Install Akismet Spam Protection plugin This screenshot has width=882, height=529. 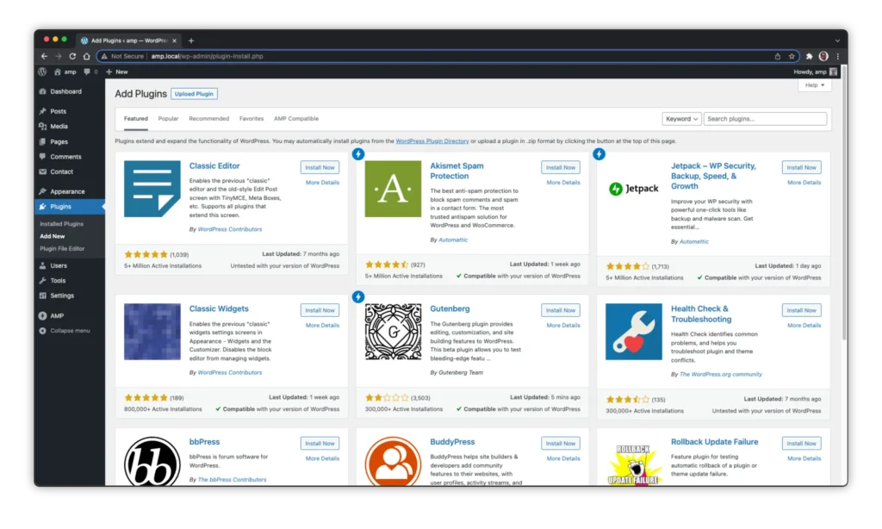coord(560,168)
